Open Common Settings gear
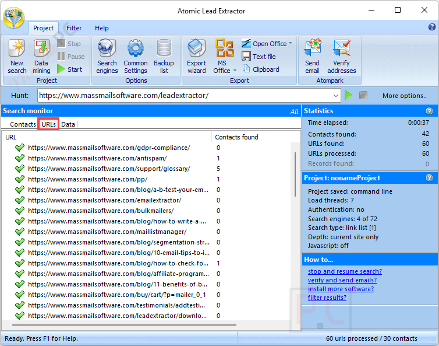 click(136, 57)
